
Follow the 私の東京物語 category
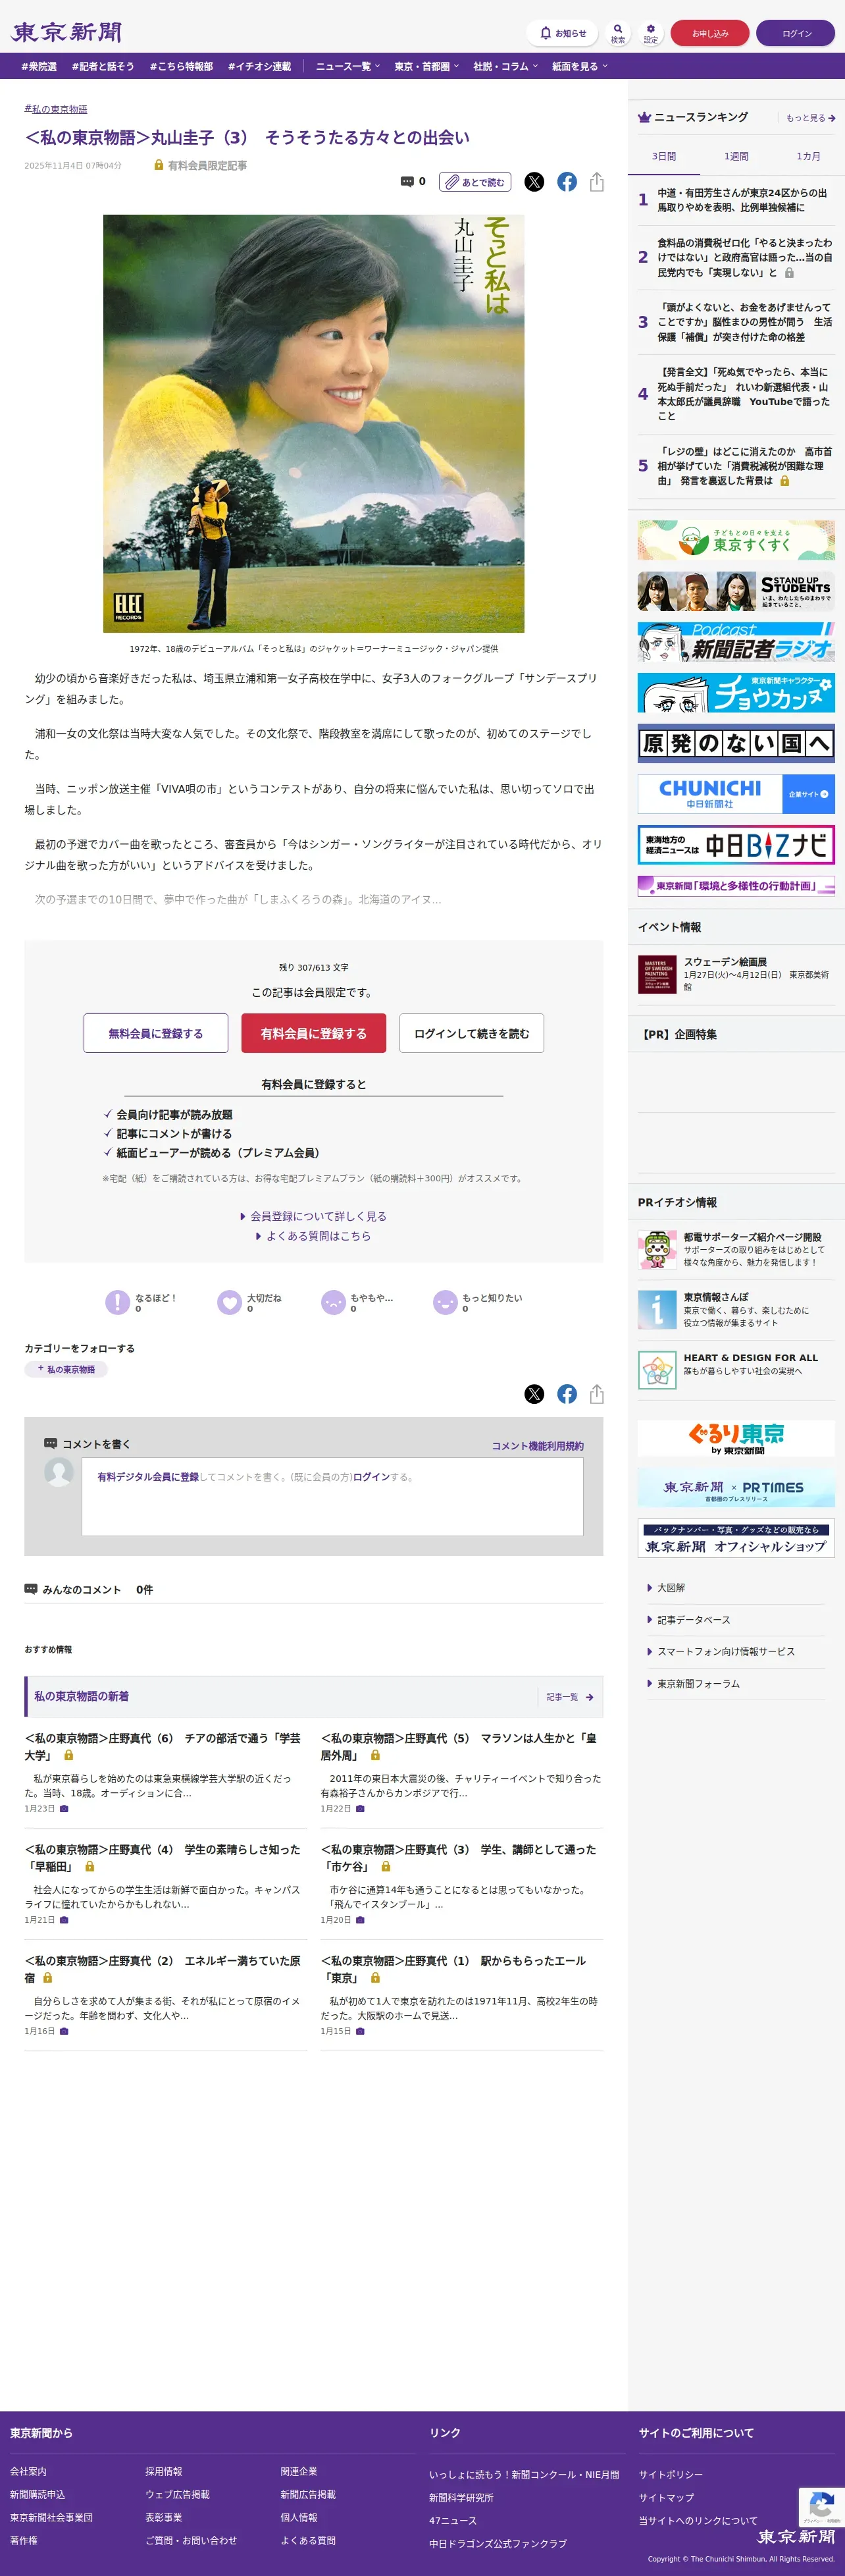66,1369
